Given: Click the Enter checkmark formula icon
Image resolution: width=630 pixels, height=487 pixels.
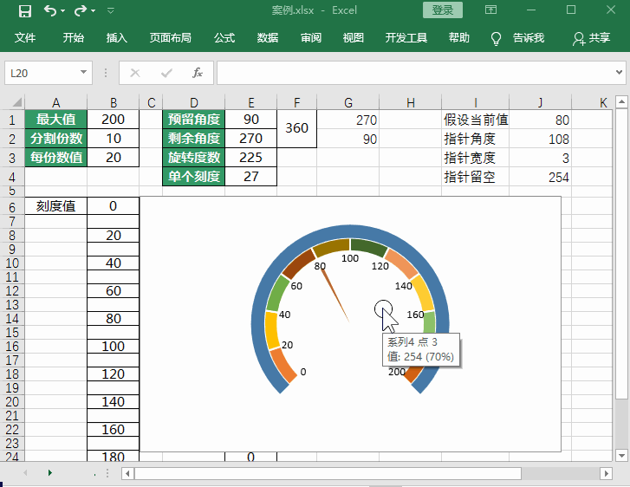Looking at the screenshot, I should point(166,73).
